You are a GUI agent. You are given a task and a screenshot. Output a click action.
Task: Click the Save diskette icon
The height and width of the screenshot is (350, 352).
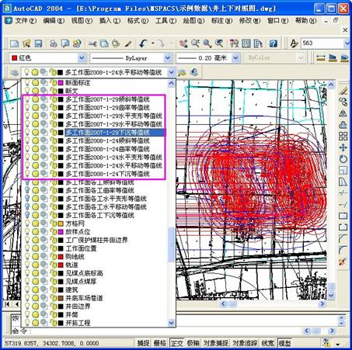[38, 43]
